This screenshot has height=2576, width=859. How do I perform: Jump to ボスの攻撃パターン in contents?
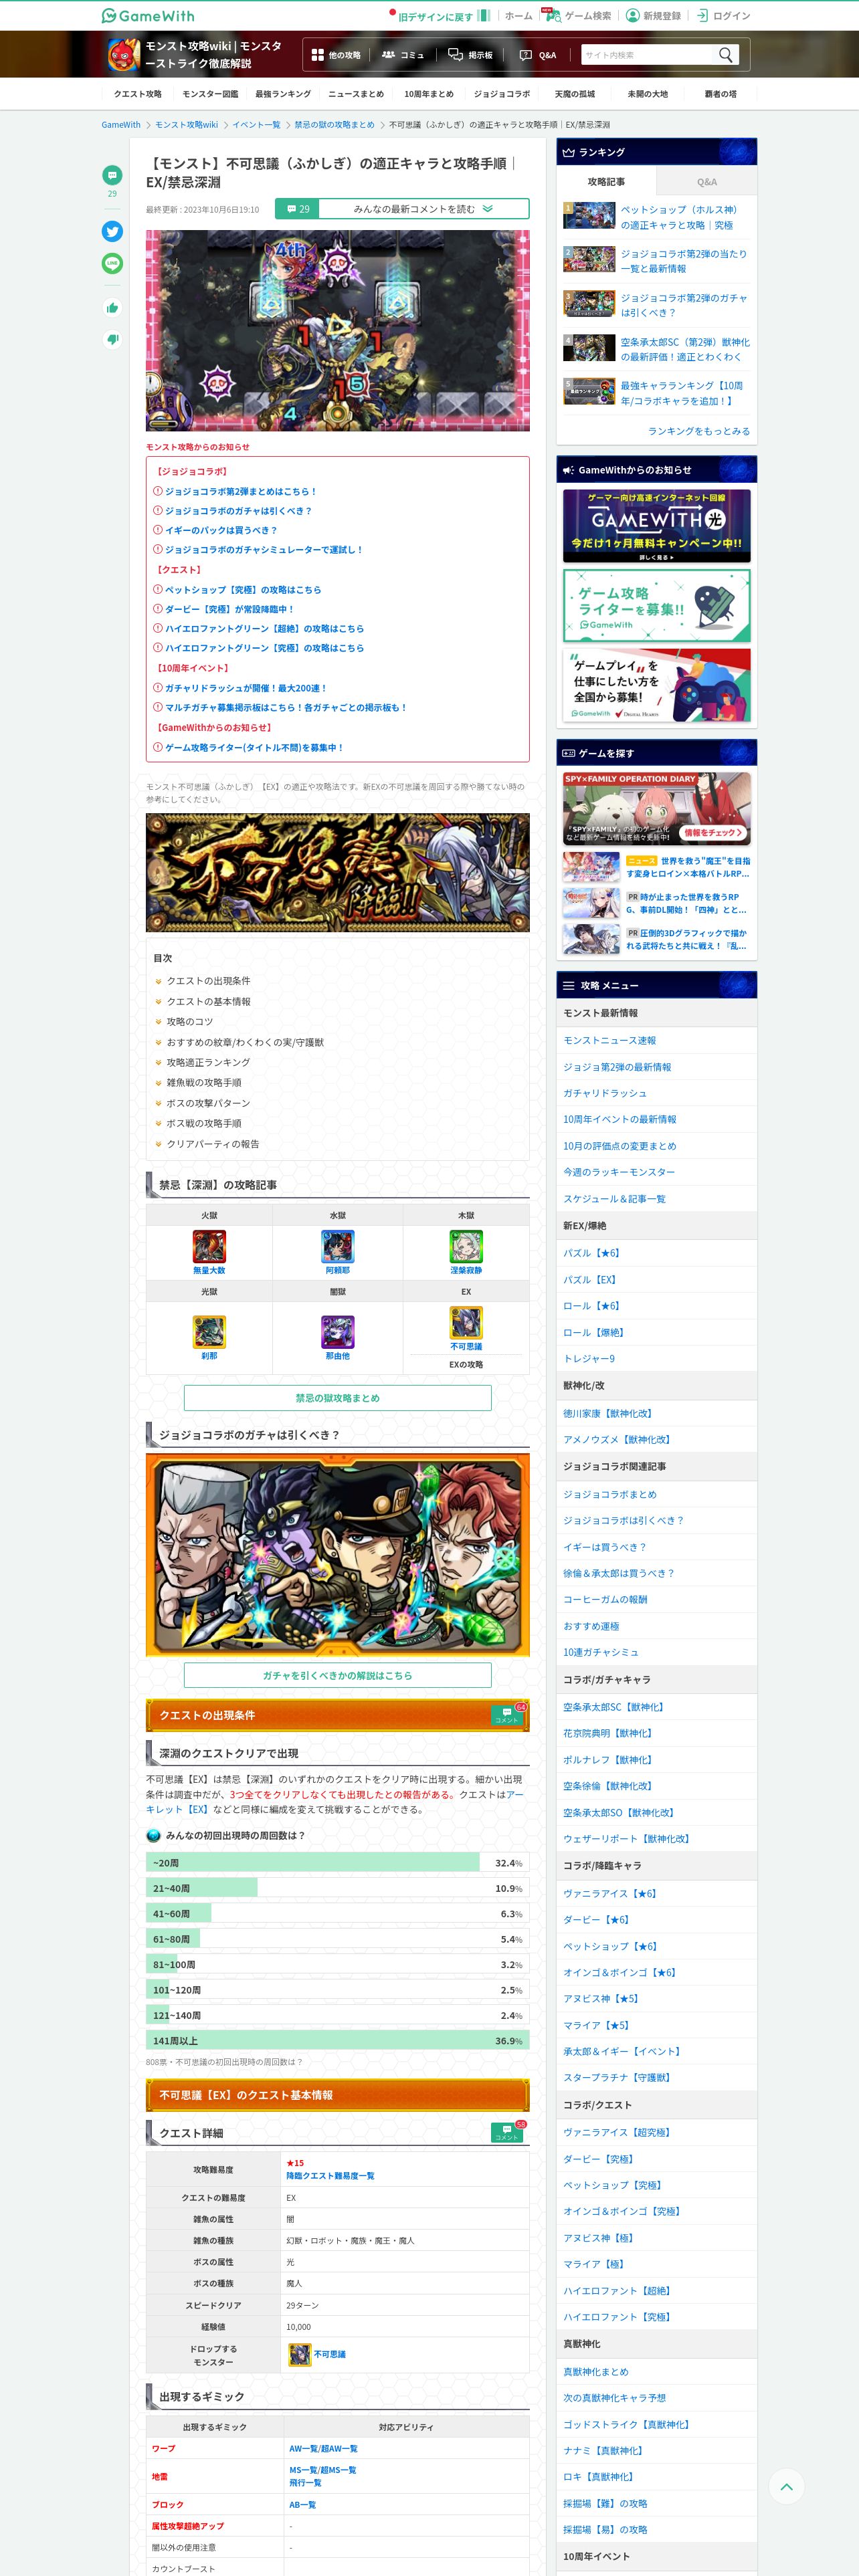(208, 1103)
